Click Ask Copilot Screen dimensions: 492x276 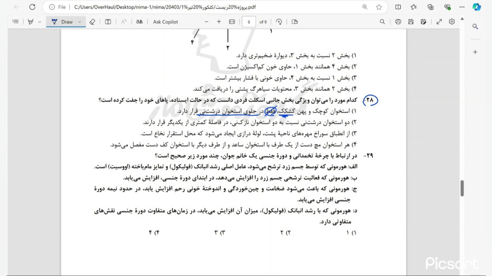coord(165,22)
